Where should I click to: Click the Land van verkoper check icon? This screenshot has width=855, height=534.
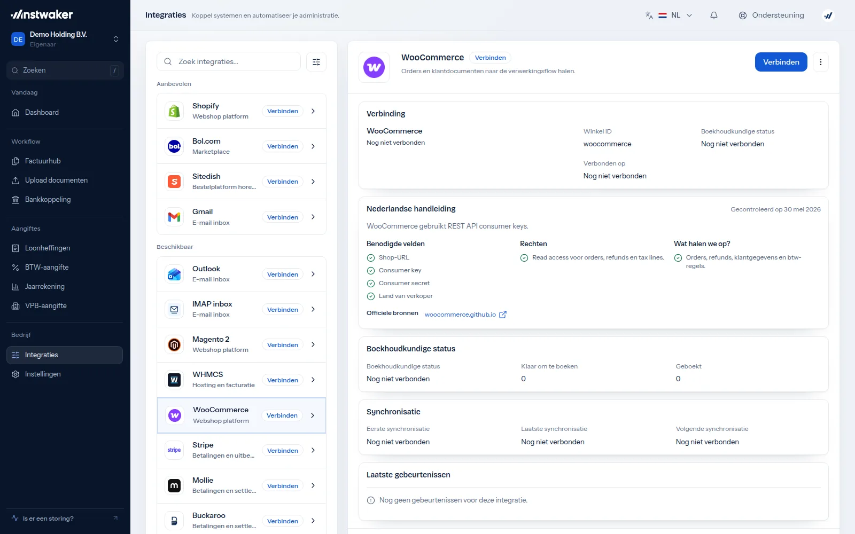(x=371, y=296)
